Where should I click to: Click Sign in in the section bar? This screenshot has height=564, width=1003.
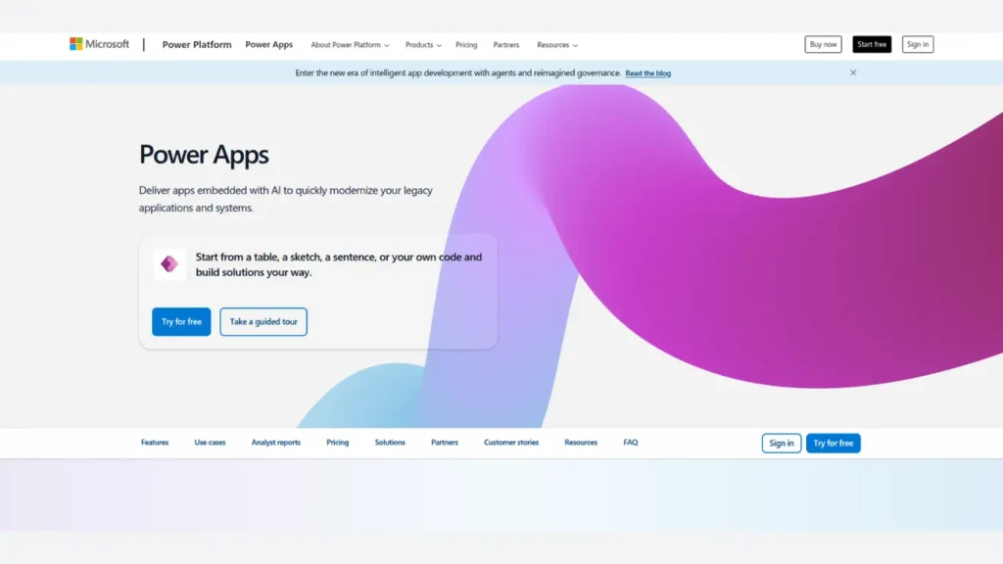pyautogui.click(x=781, y=444)
